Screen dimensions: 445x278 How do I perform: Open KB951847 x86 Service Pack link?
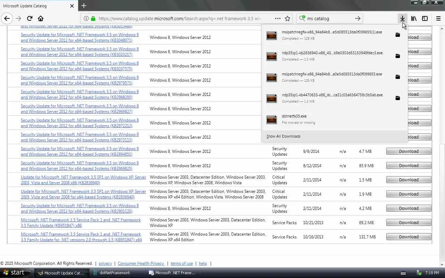click(81, 223)
